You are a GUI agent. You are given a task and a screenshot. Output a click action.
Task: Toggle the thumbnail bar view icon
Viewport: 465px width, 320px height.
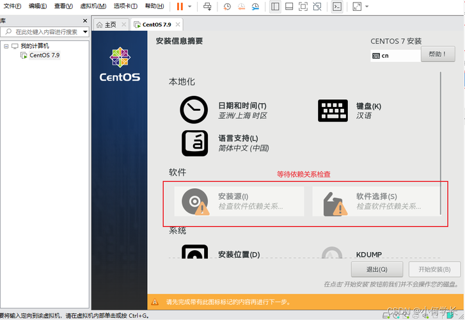click(x=289, y=6)
